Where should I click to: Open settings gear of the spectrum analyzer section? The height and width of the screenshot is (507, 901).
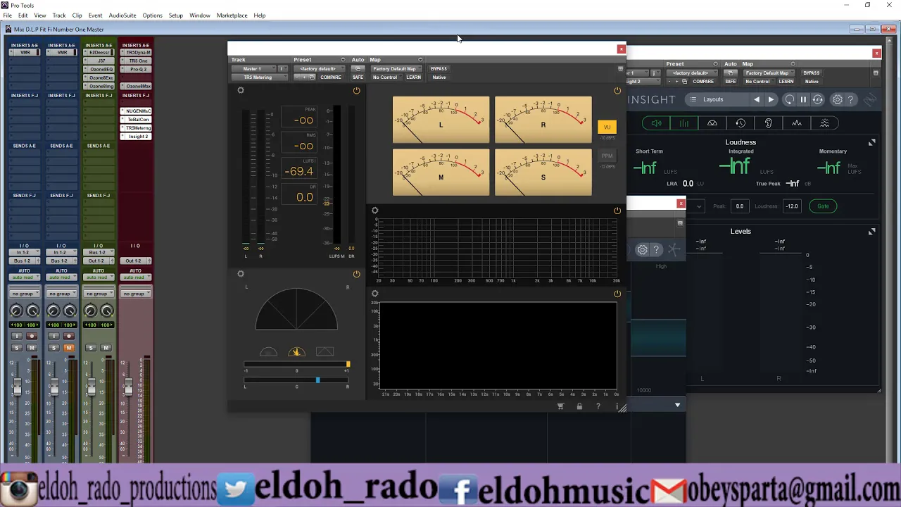coord(374,211)
